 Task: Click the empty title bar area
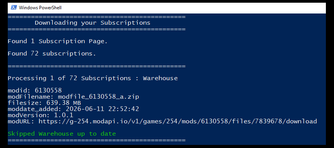pos(192,8)
